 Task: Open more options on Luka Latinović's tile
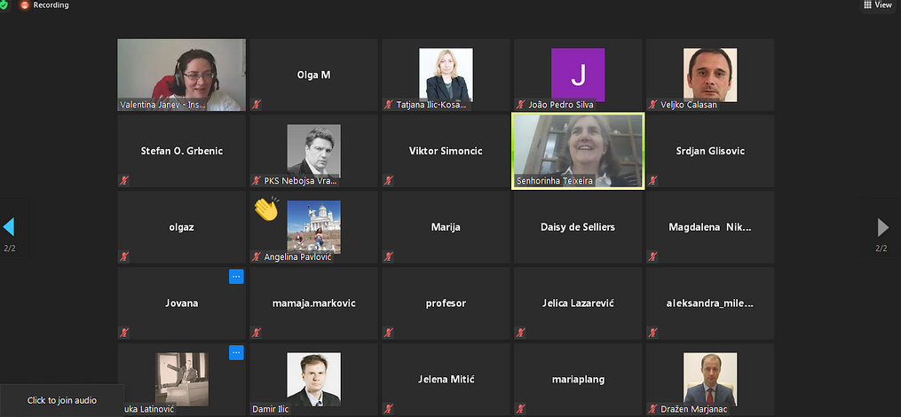coord(236,353)
